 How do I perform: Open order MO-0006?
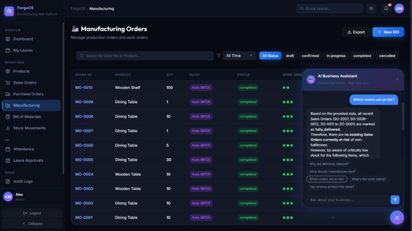tap(84, 145)
